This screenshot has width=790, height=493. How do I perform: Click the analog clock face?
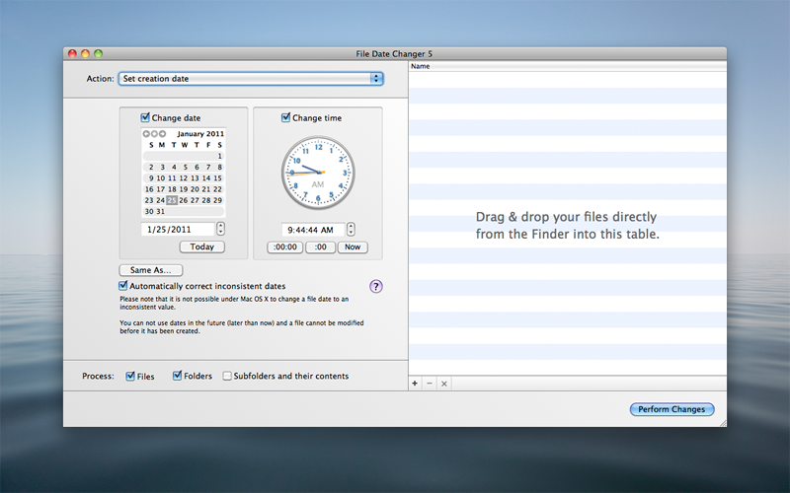(x=318, y=173)
